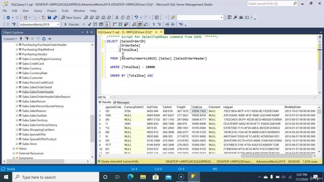Toggle pin on SQLQuery11.sql tab
This screenshot has width=324, height=182.
click(156, 32)
